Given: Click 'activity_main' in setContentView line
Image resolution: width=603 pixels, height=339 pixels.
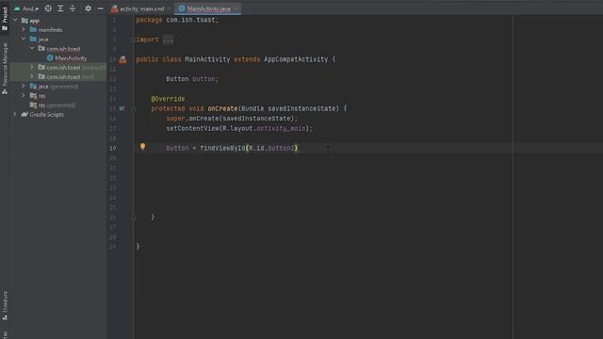Looking at the screenshot, I should click(x=281, y=128).
